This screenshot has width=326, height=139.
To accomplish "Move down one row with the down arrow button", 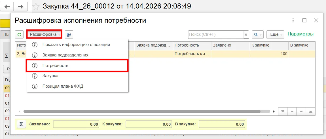I will pos(301,111).
